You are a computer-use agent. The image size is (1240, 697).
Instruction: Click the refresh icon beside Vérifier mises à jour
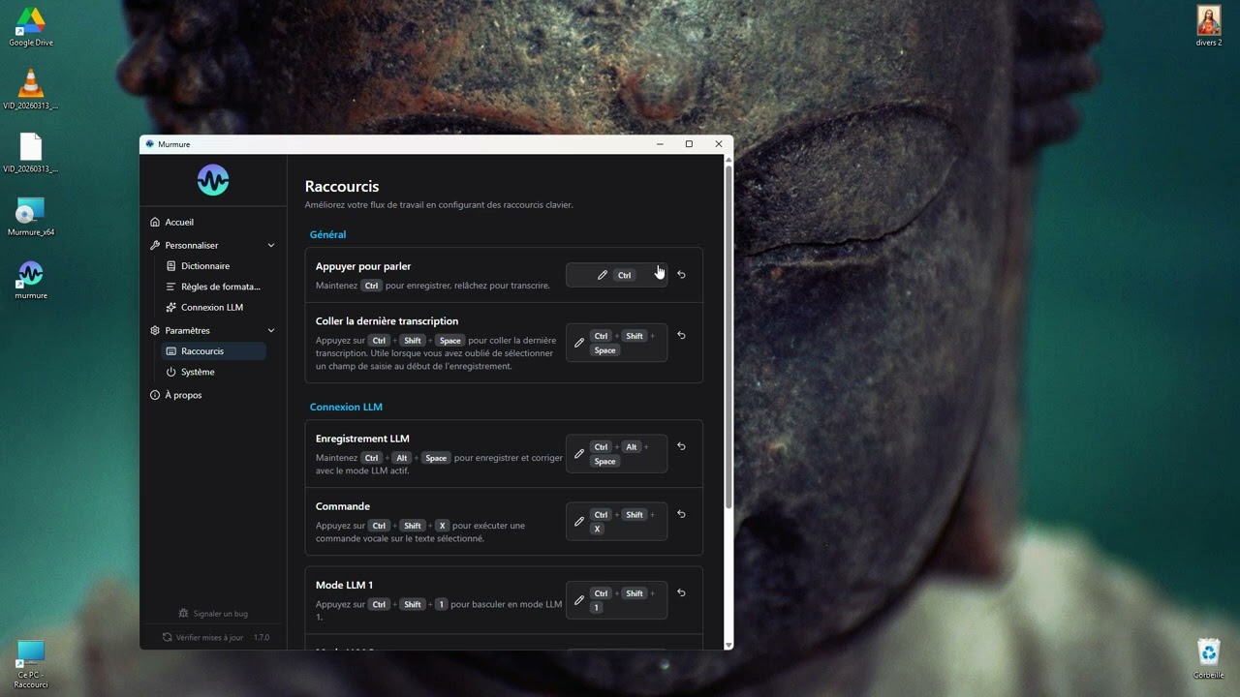tap(168, 638)
